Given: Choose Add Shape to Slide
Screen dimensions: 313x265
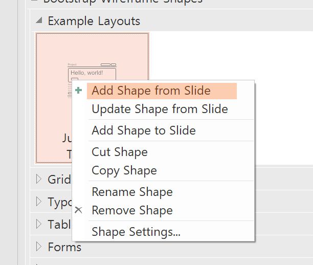Looking at the screenshot, I should coord(144,130).
